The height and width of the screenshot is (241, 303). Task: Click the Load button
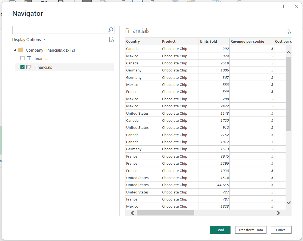[220, 230]
